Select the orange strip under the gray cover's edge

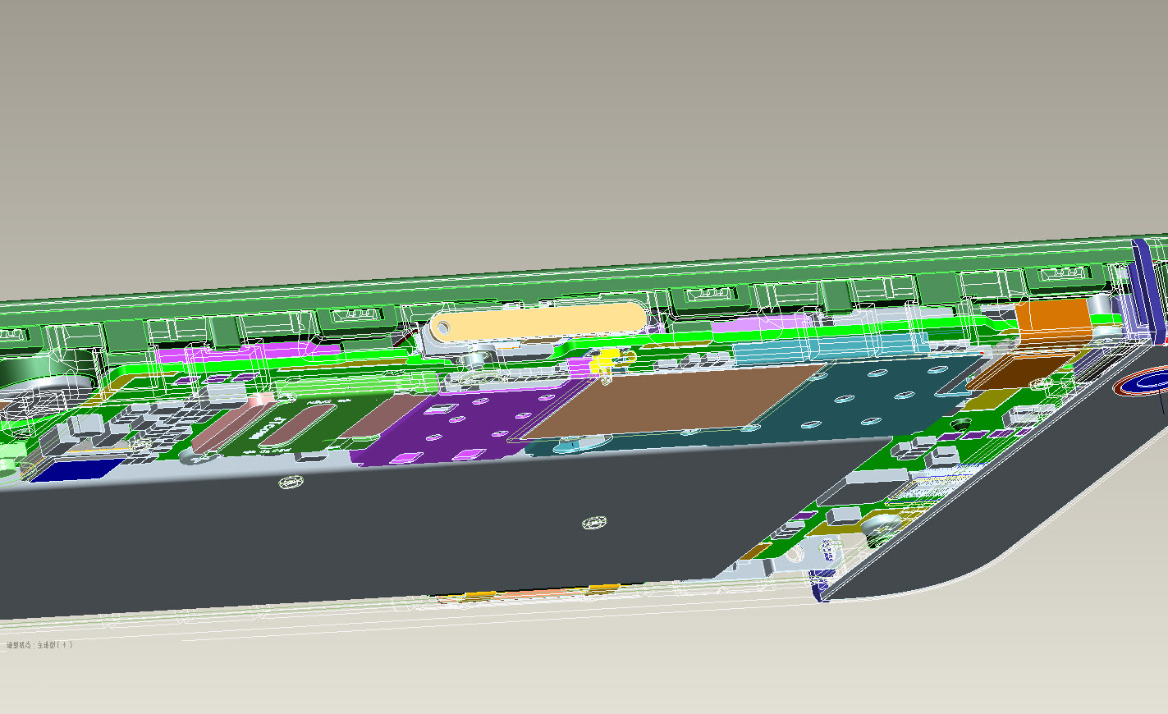[x=529, y=593]
